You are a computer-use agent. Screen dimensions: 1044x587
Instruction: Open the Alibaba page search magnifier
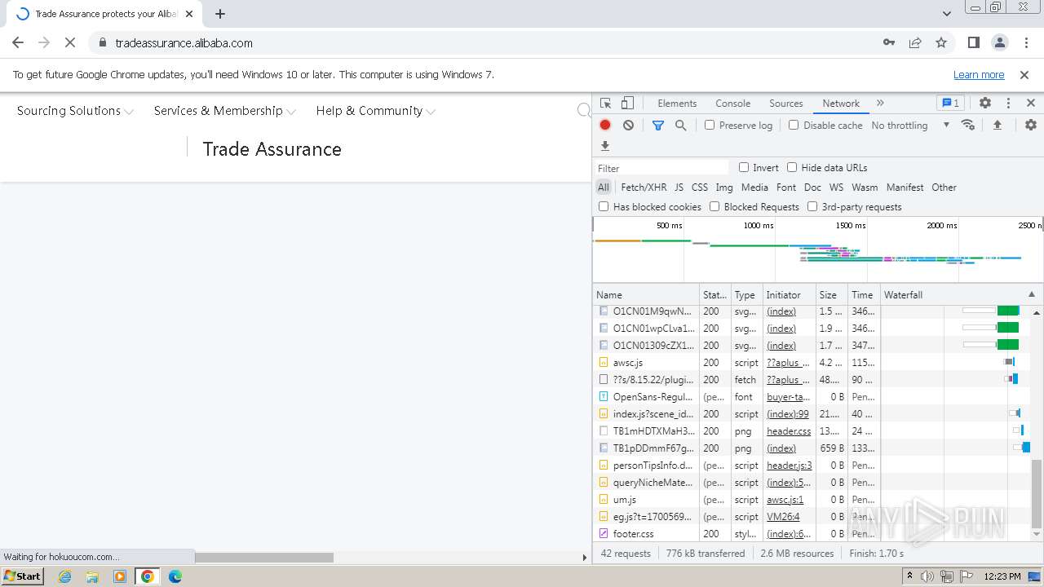(584, 111)
